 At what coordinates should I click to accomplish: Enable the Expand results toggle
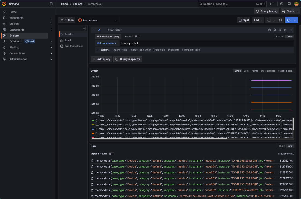click(111, 154)
